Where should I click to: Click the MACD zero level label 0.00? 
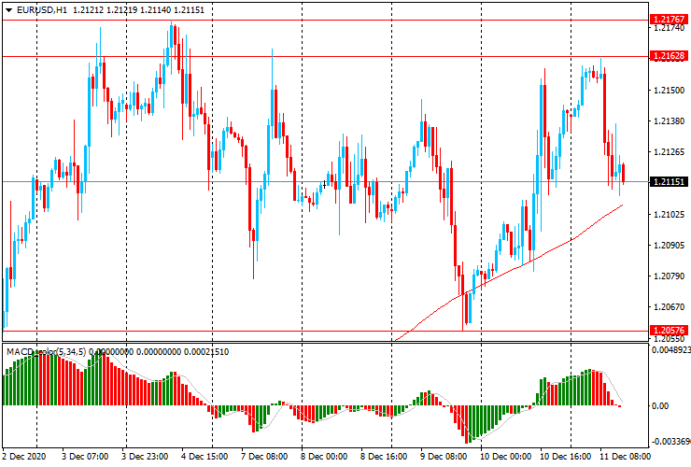coord(660,405)
